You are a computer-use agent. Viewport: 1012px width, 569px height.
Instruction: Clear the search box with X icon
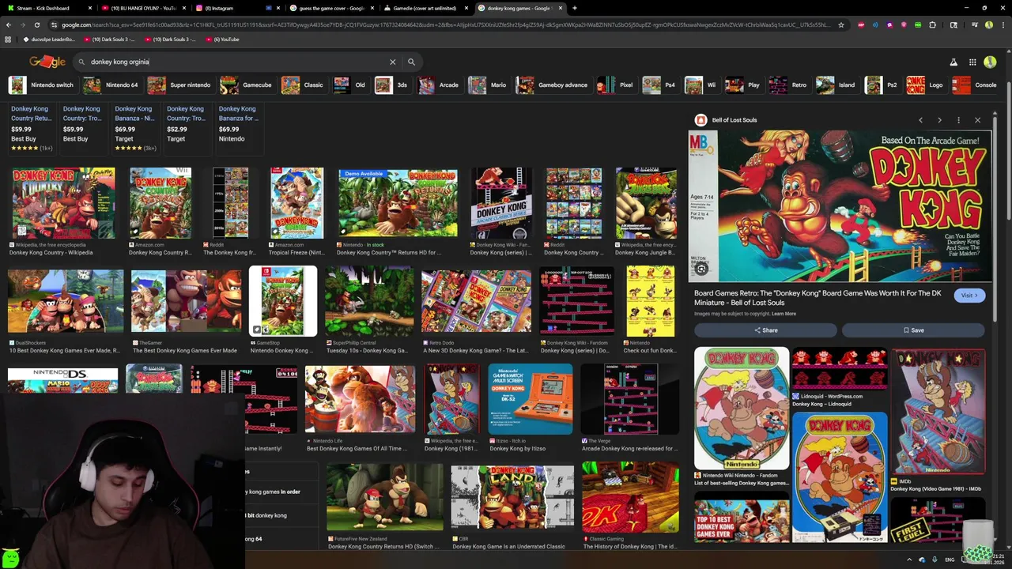392,62
